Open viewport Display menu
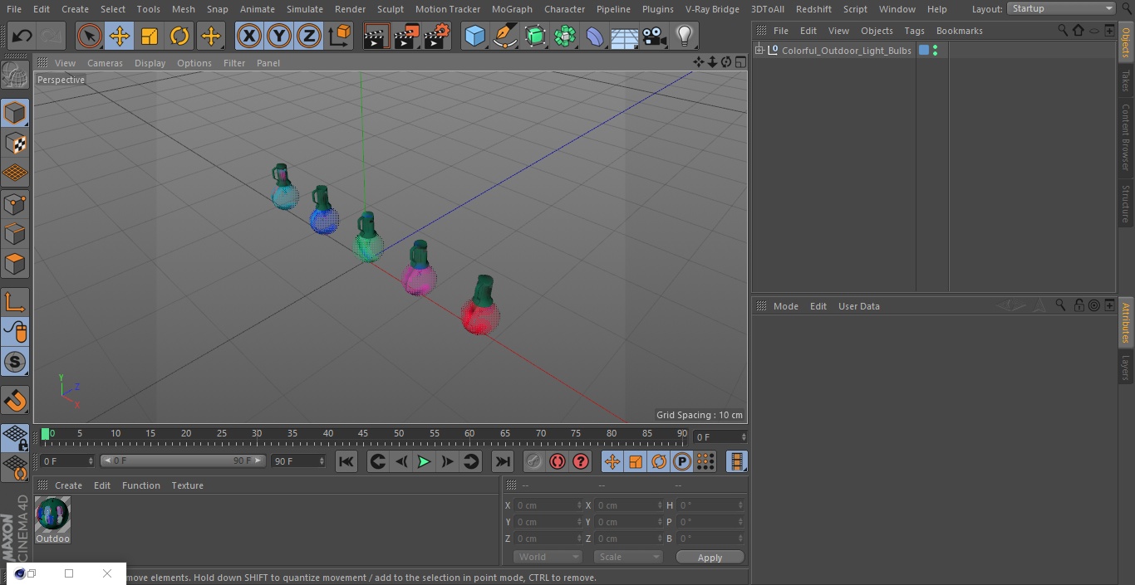The image size is (1135, 585). 150,63
